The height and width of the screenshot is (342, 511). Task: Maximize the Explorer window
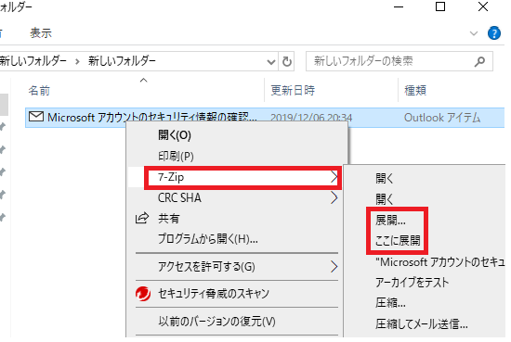click(440, 6)
